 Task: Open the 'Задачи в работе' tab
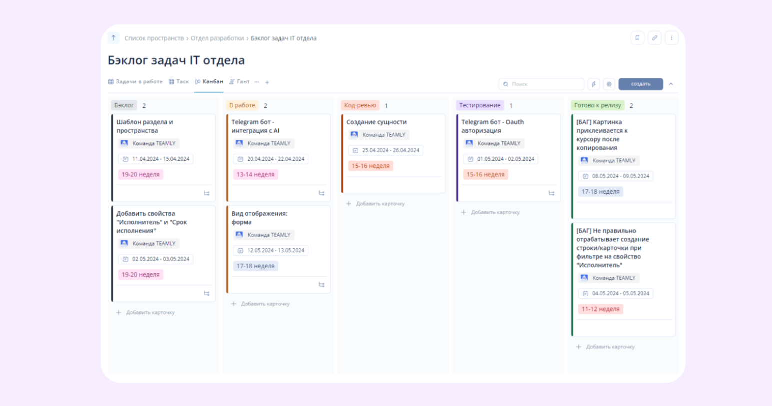[135, 82]
